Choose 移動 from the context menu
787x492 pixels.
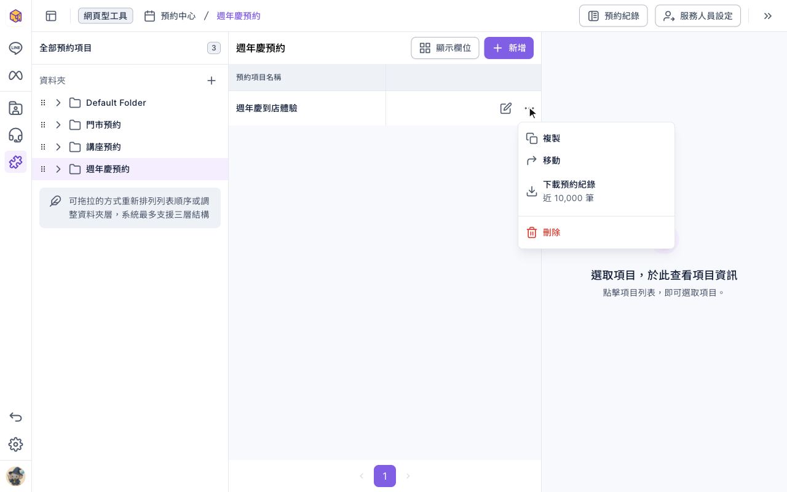(596, 161)
